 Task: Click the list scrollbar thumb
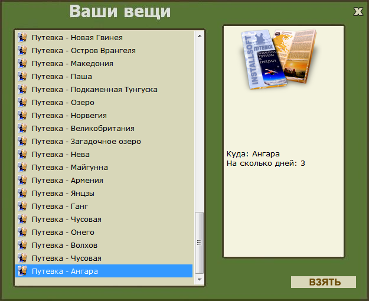tap(200, 243)
